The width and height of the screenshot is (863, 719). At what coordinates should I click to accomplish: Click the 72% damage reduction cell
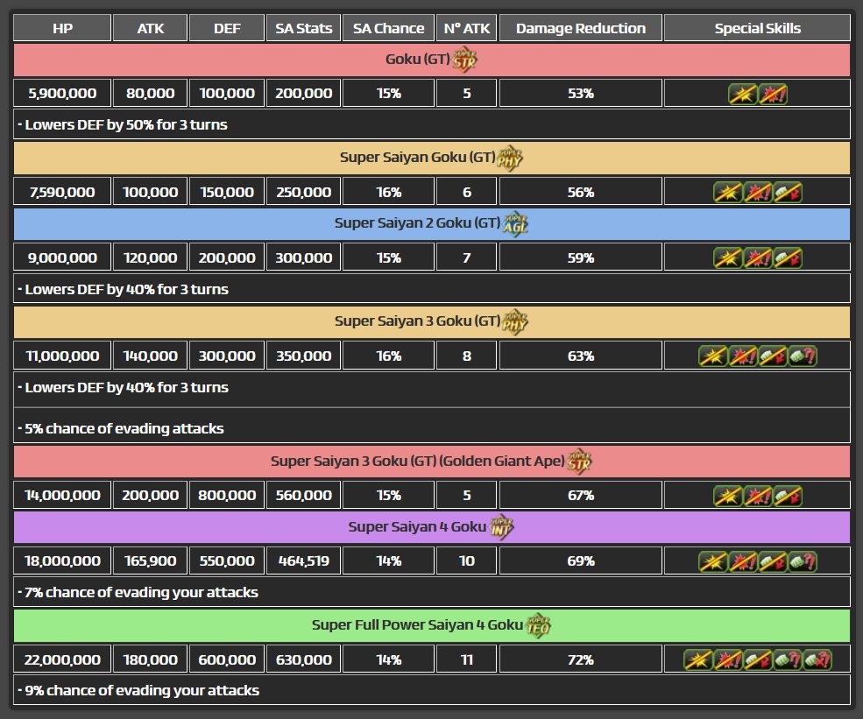coord(581,659)
